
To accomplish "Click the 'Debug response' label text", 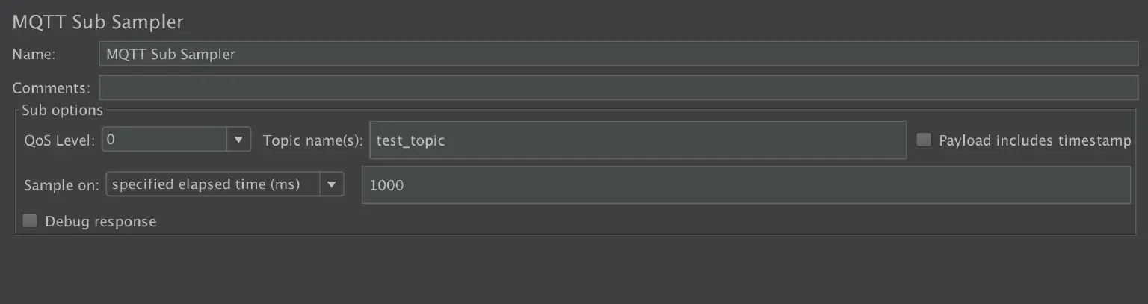I will click(100, 221).
